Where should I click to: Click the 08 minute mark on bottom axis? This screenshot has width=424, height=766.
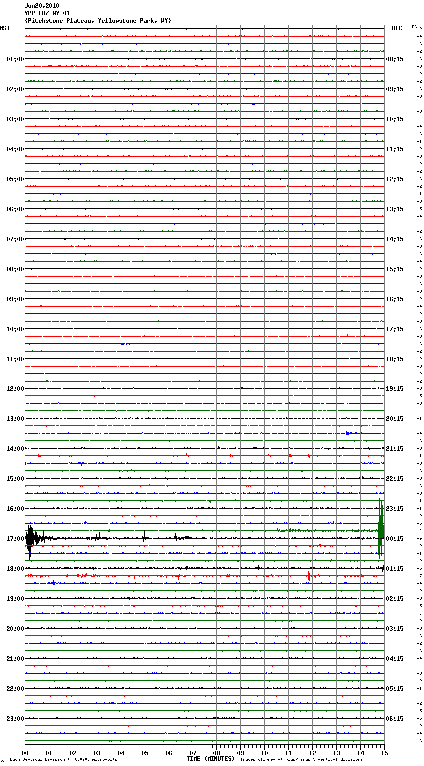pos(216,753)
